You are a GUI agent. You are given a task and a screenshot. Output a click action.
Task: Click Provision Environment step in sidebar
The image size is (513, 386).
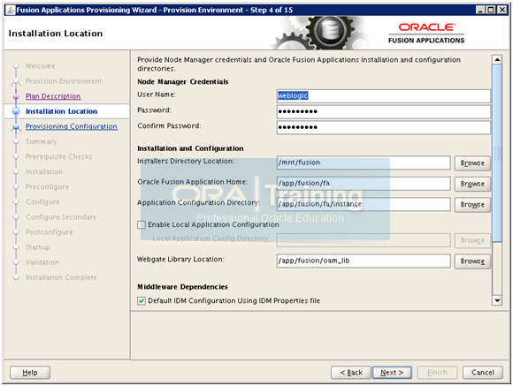pos(64,81)
